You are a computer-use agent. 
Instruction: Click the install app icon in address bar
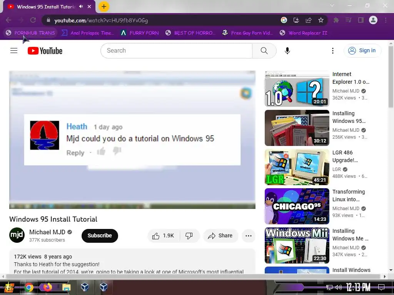[x=296, y=20]
